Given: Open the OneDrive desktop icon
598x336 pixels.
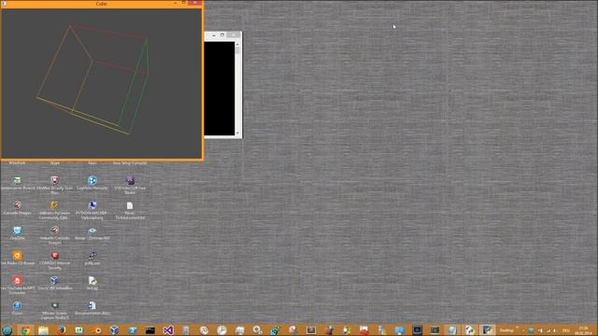Looking at the screenshot, I should pyautogui.click(x=17, y=232).
